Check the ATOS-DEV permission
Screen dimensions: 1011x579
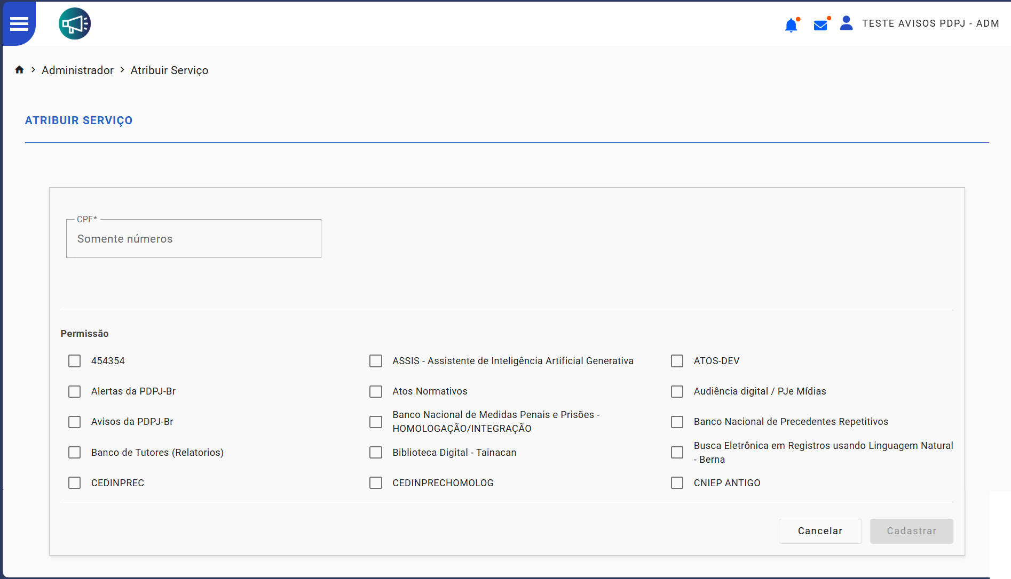click(x=677, y=361)
